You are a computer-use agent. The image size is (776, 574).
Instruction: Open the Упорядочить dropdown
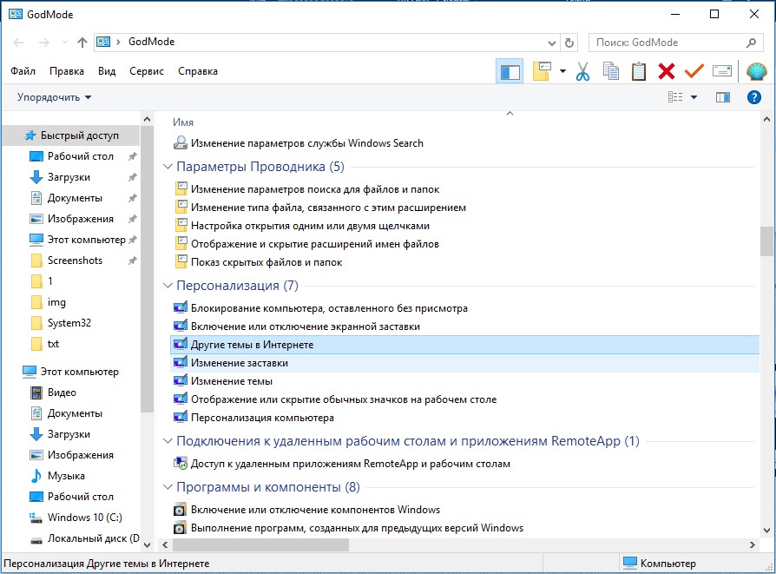pos(54,97)
